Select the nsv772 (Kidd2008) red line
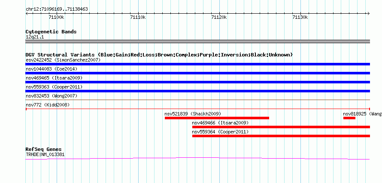The height and width of the screenshot is (183, 382). pyautogui.click(x=197, y=109)
